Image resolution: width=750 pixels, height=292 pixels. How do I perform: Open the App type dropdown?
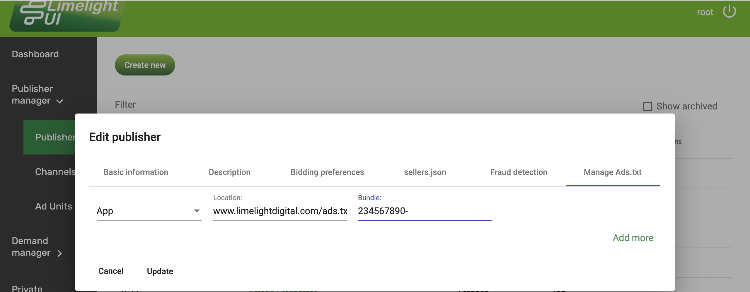tap(149, 211)
